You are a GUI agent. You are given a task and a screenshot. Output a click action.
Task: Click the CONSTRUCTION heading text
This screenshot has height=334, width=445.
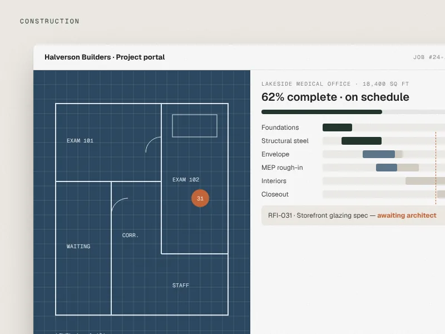[50, 21]
